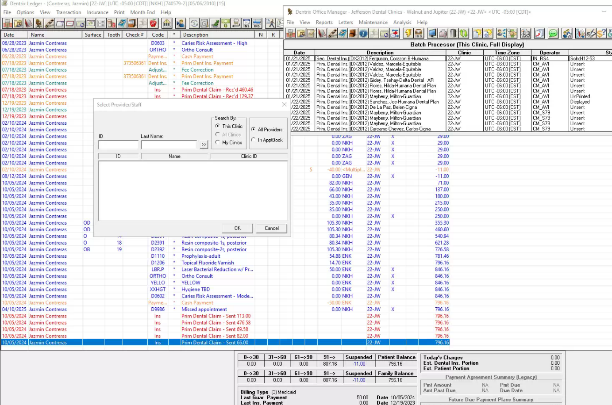Click the monitor icon in Office Manager toolbar

(433, 33)
